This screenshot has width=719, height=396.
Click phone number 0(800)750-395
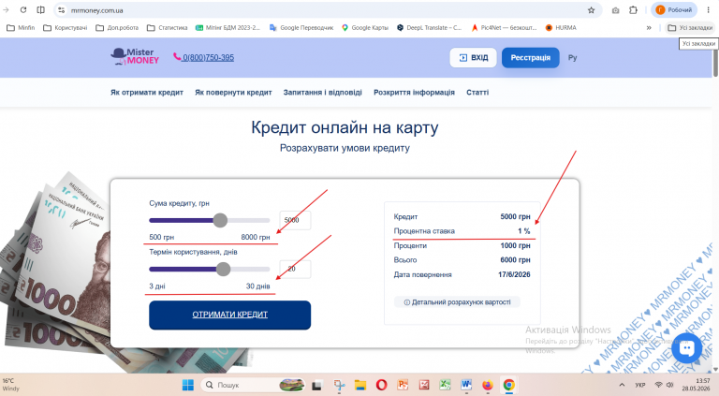208,57
